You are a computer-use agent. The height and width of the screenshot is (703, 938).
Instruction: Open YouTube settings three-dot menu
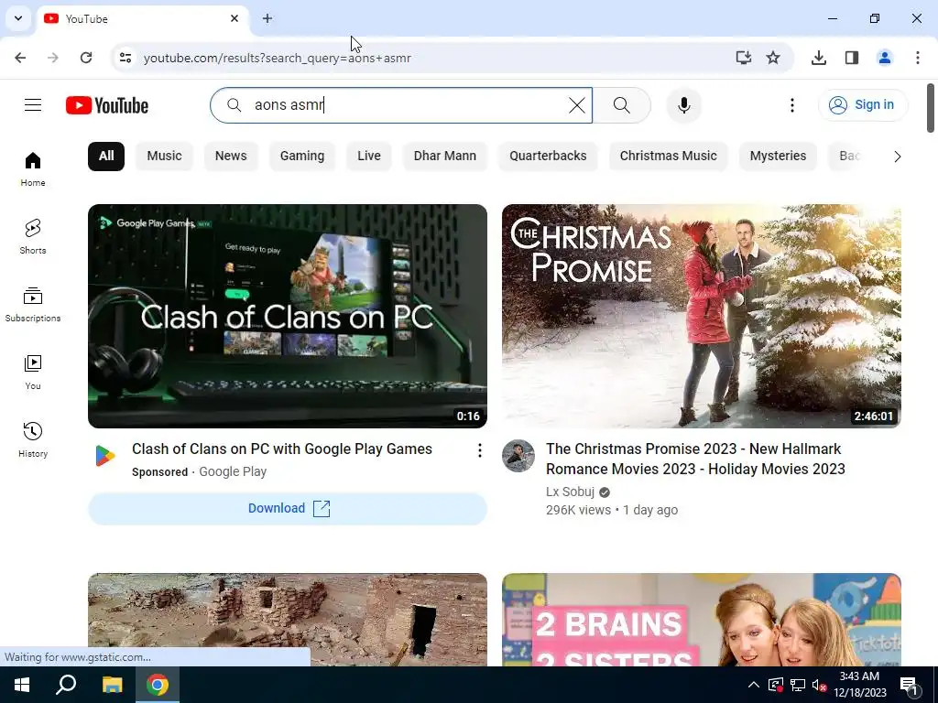(792, 105)
